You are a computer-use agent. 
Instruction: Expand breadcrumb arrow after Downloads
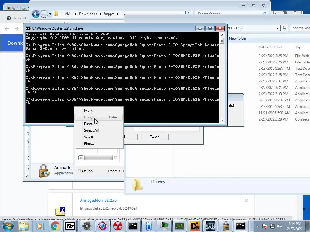(101, 14)
